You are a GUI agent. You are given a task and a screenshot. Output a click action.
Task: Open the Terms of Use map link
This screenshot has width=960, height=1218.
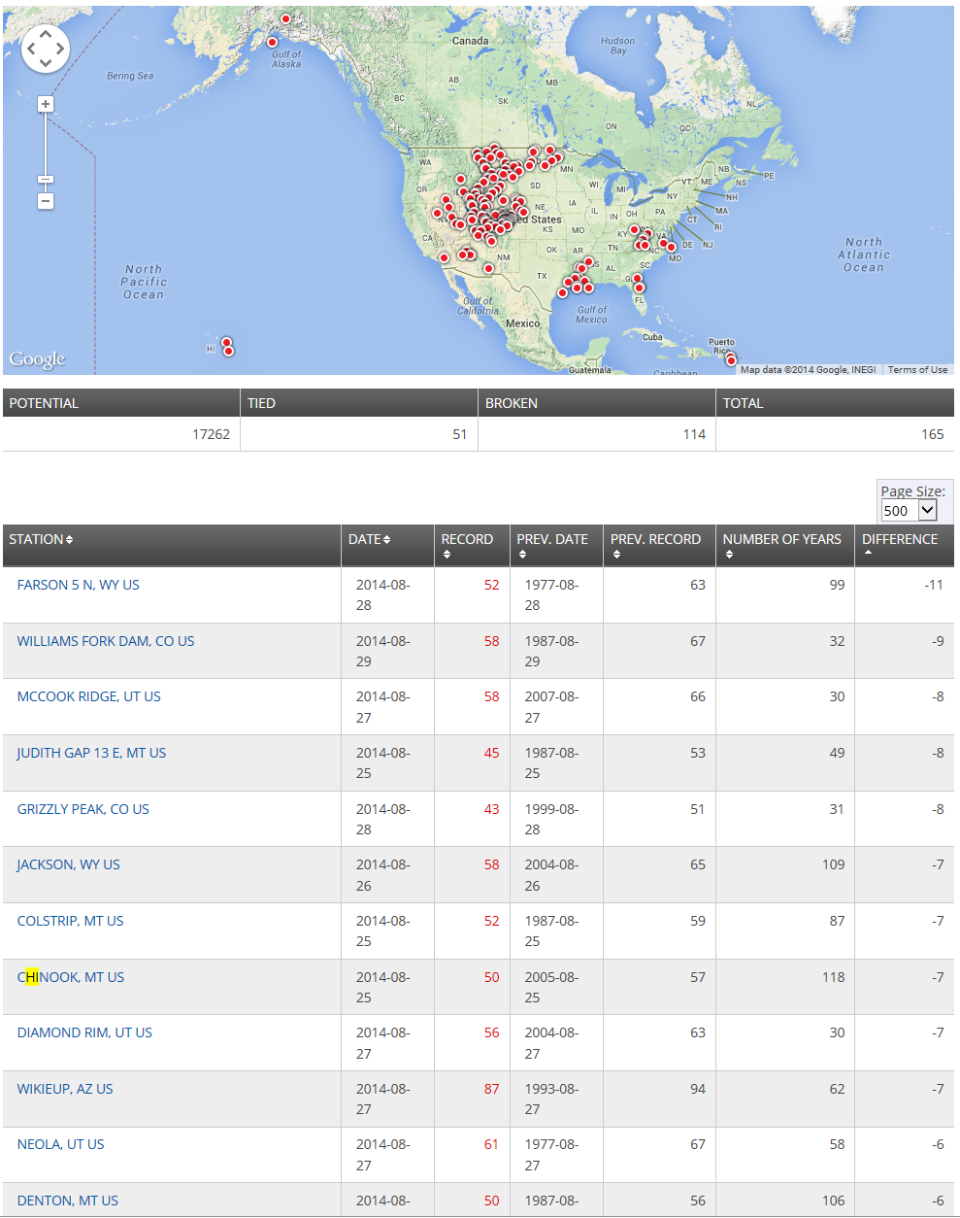click(x=917, y=369)
